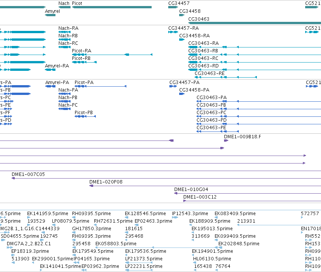Select the EK099409.5prime EST

tap(216, 240)
